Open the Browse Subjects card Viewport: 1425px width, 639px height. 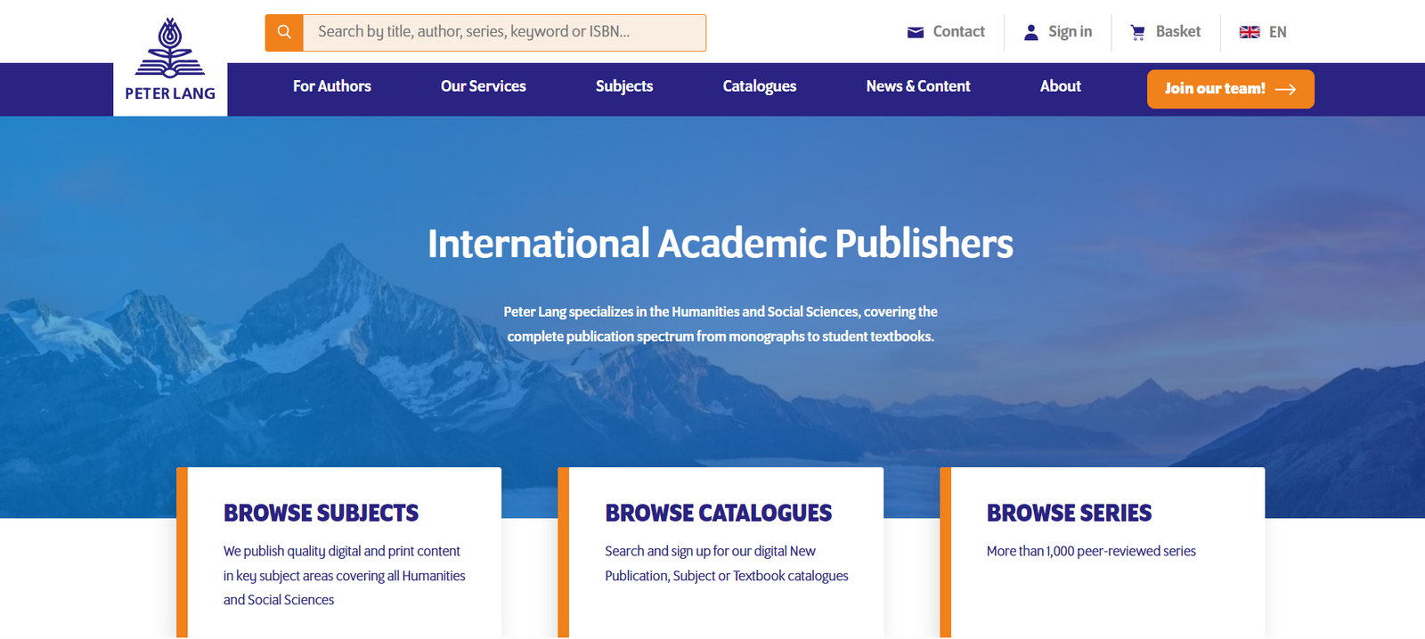coord(321,514)
